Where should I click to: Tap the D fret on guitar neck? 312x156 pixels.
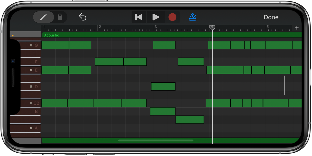point(31,87)
